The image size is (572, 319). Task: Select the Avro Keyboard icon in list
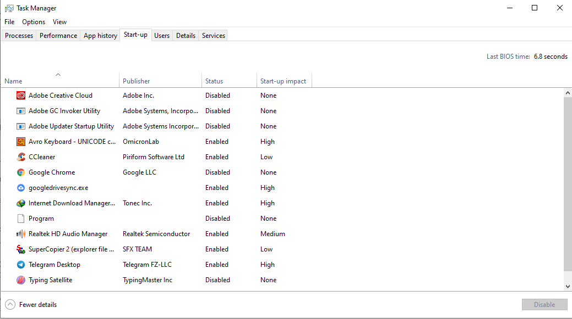21,142
